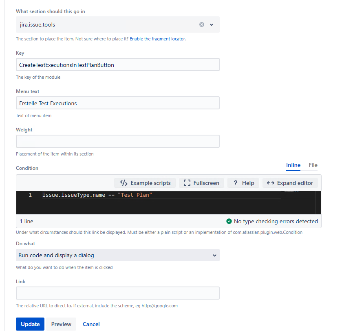Click into the Weight input field
The height and width of the screenshot is (331, 364).
pyautogui.click(x=118, y=141)
